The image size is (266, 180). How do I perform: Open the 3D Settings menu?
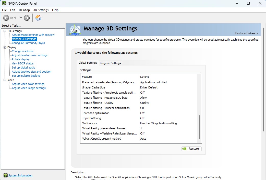pos(41,10)
